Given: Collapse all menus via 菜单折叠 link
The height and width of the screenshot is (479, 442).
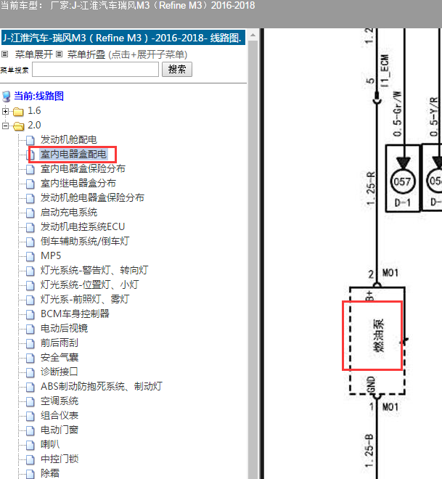Looking at the screenshot, I should pyautogui.click(x=86, y=54).
